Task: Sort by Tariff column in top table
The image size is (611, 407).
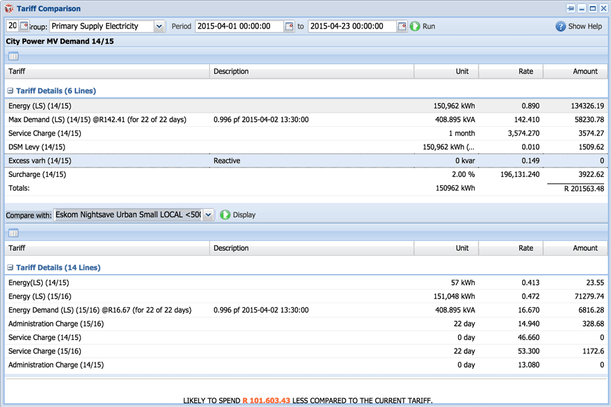Action: [107, 71]
